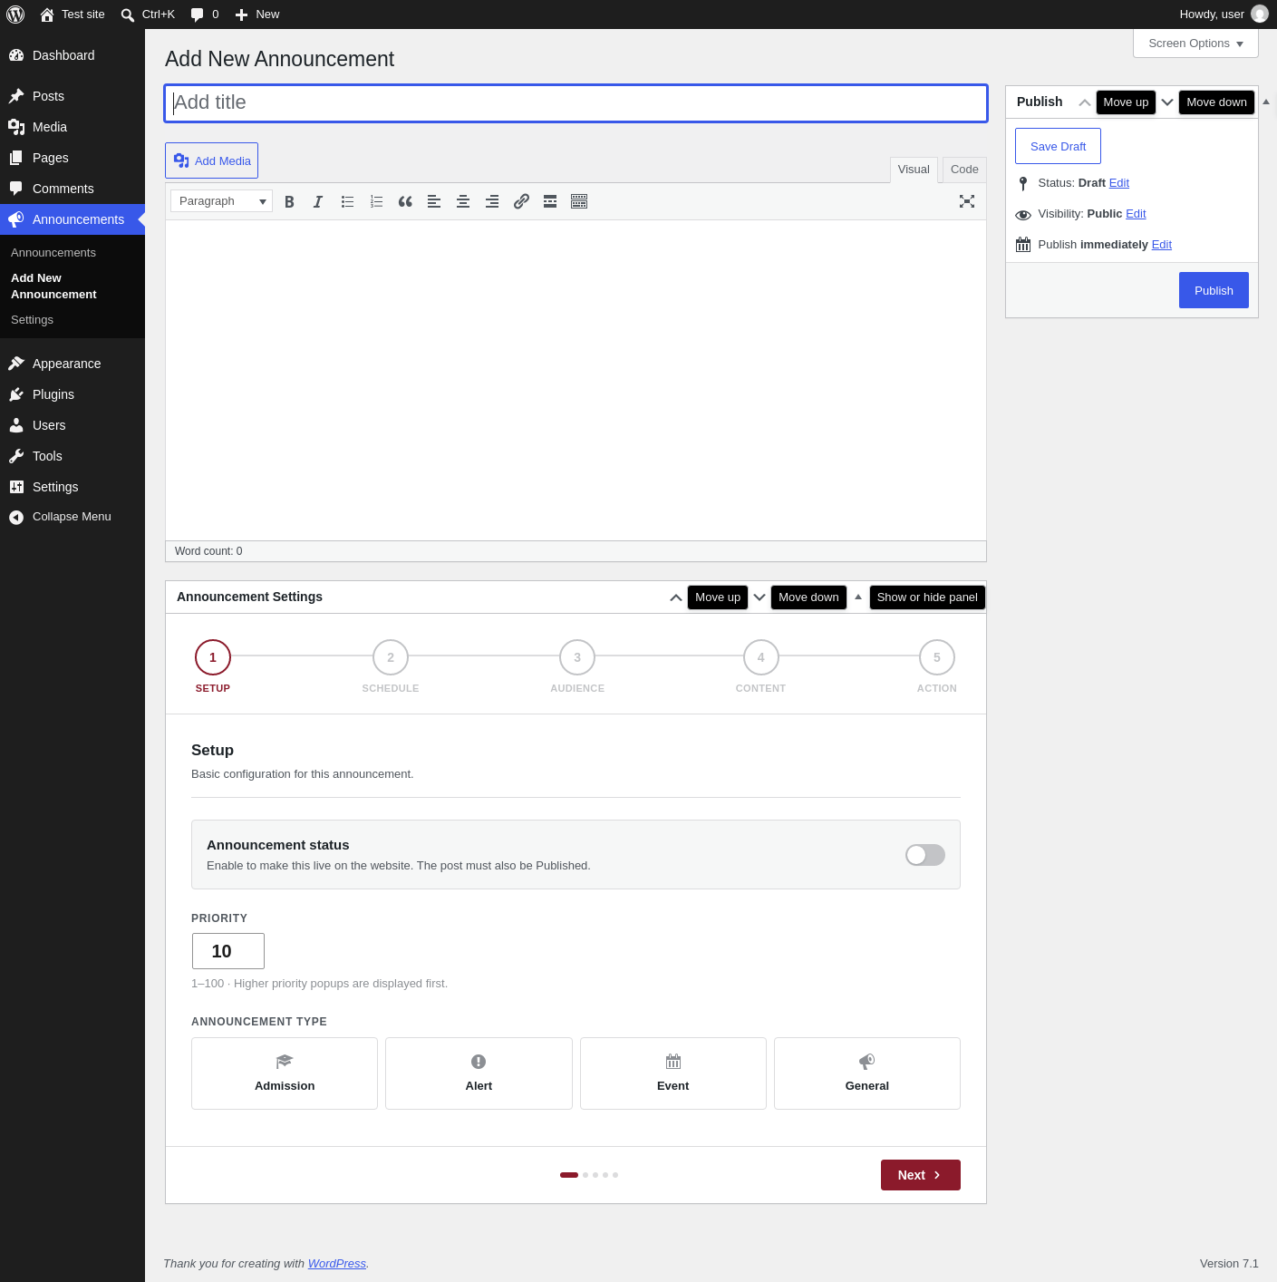The image size is (1277, 1282).
Task: Insert a blockquote using the toolbar
Action: click(405, 201)
